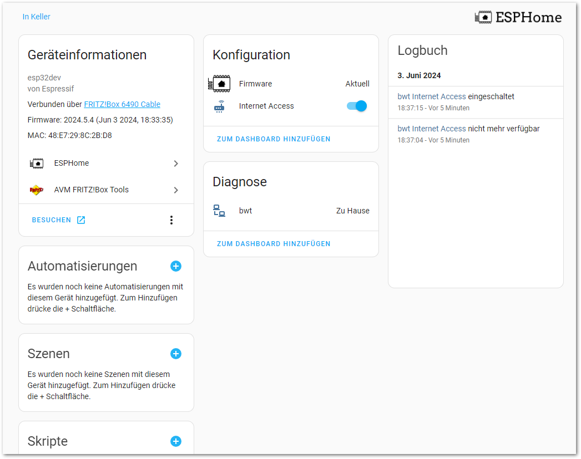Click the Logbuch heading

pos(422,50)
